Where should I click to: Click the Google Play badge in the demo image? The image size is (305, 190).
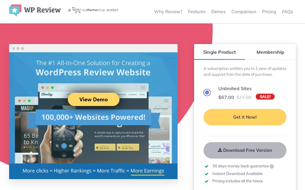pyautogui.click(x=128, y=147)
